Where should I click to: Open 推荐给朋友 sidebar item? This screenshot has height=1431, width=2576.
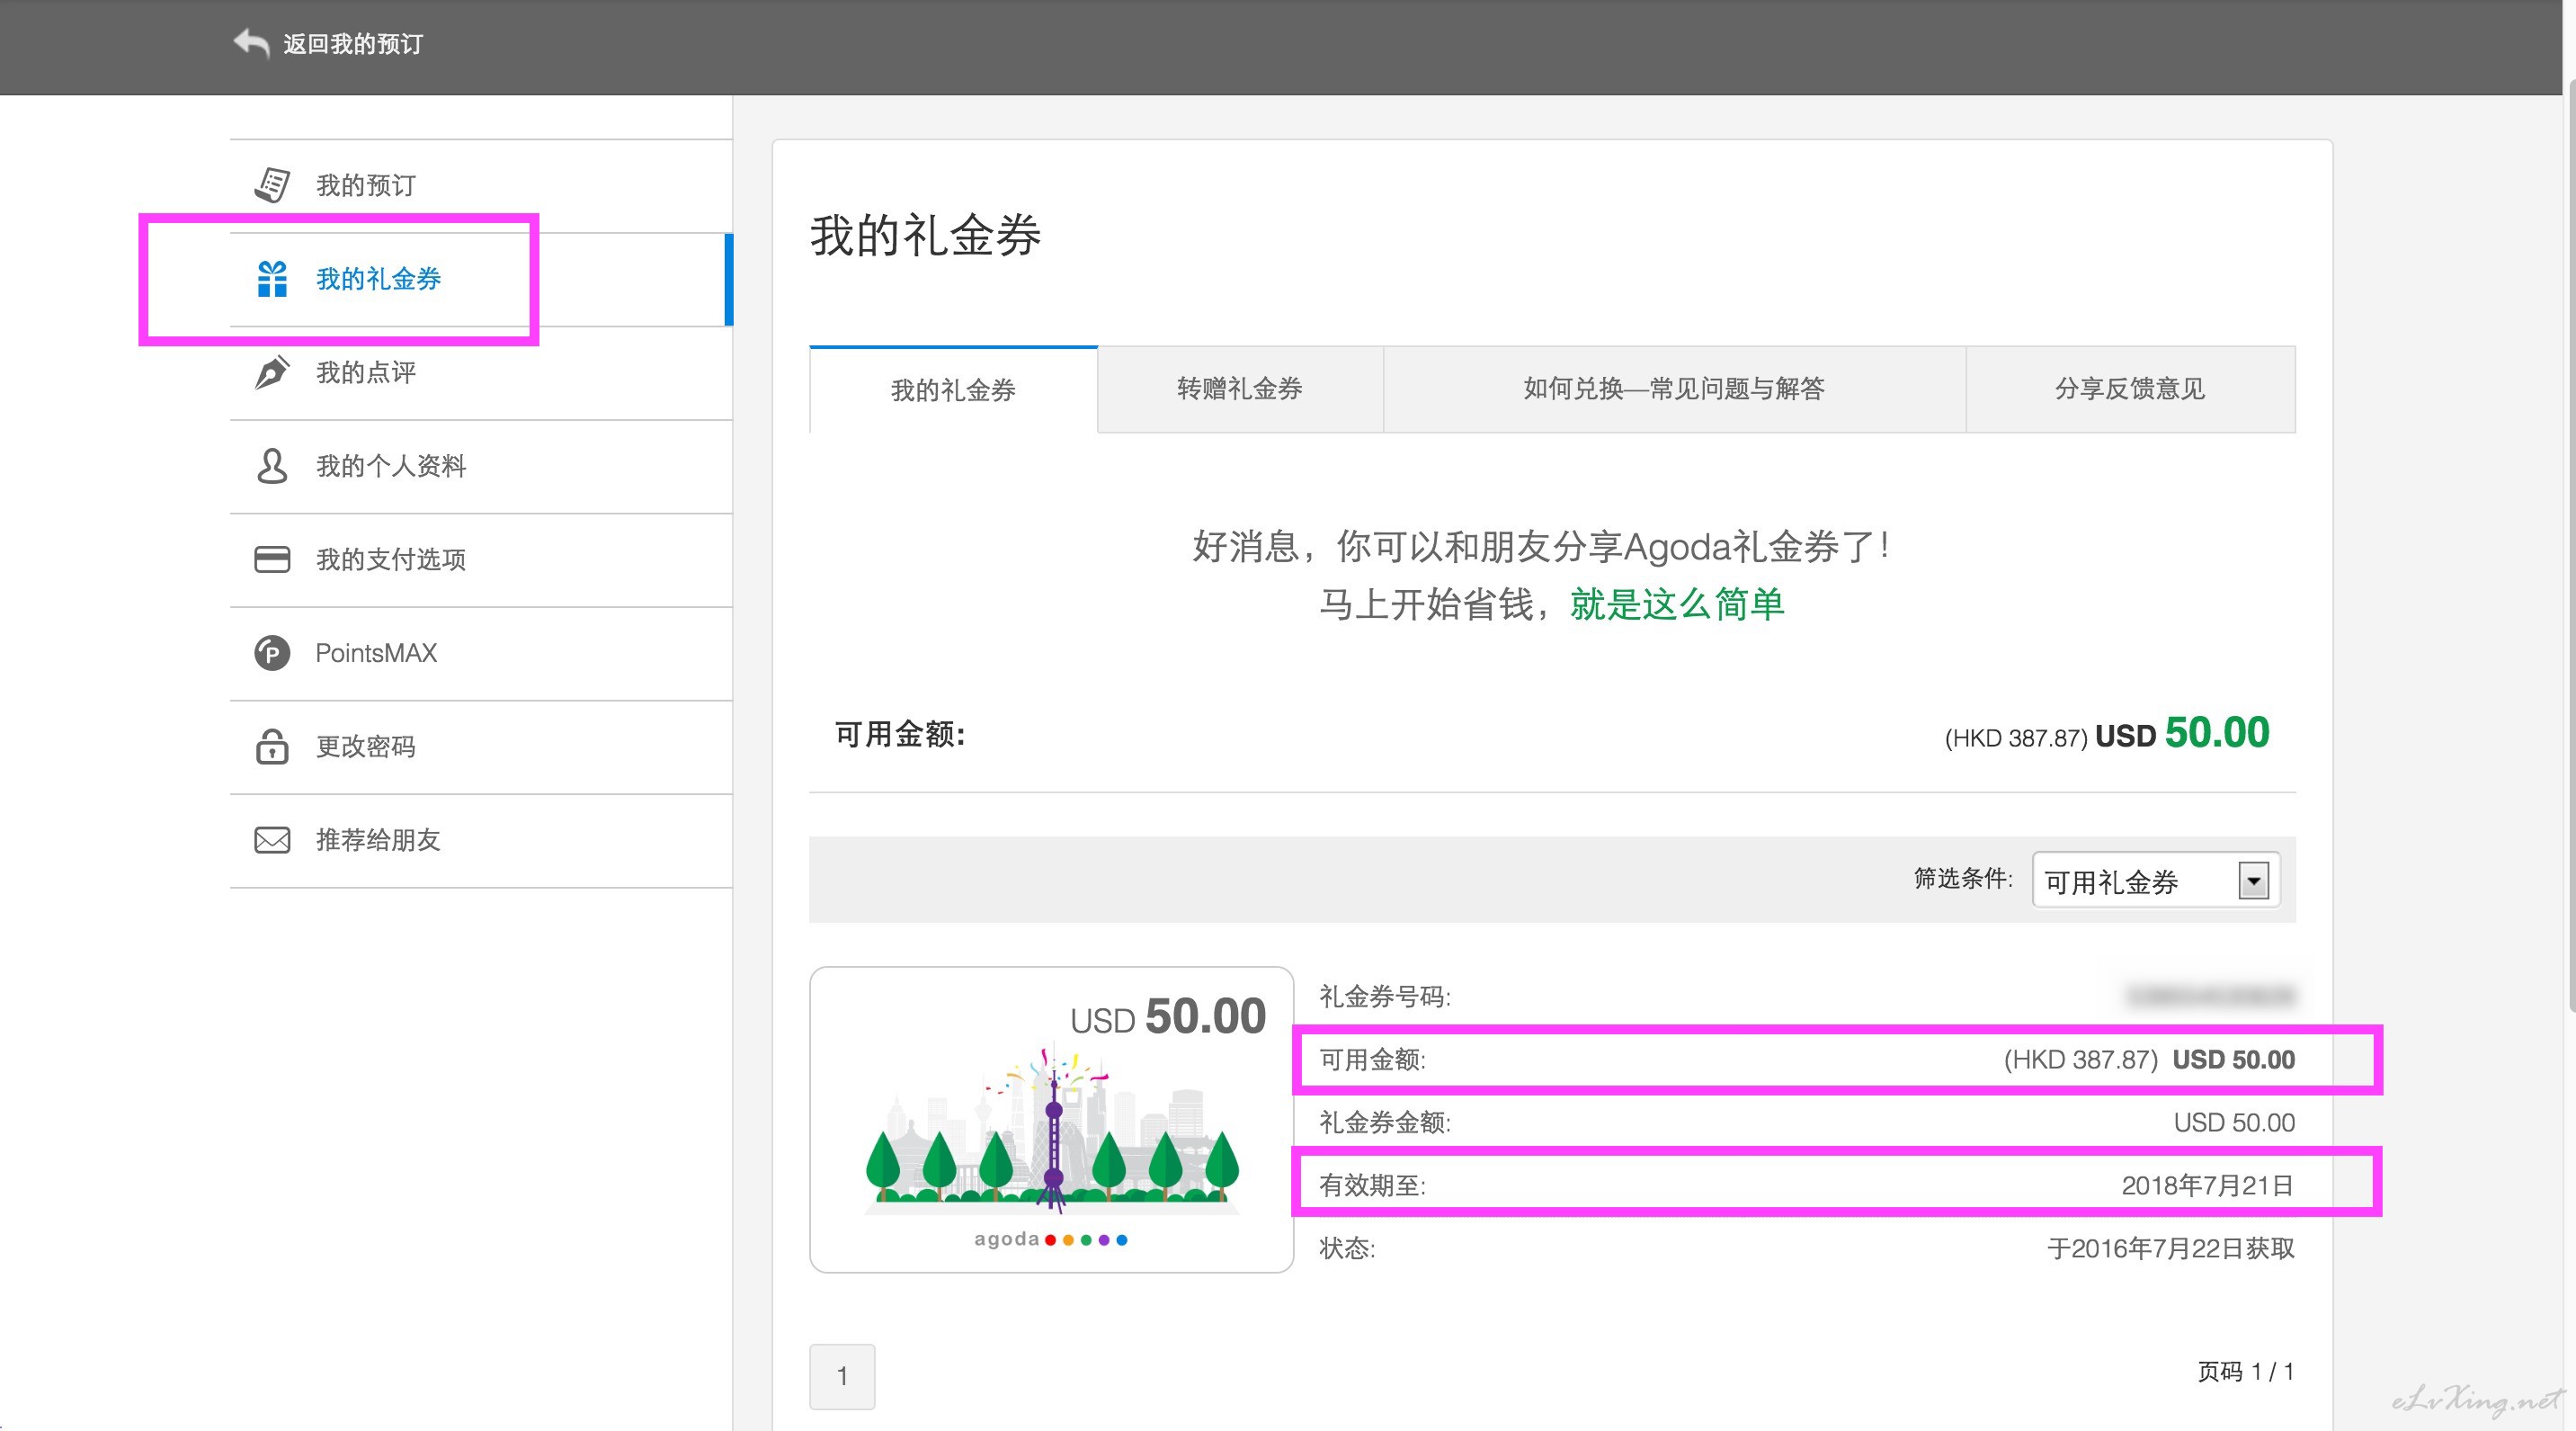(481, 841)
